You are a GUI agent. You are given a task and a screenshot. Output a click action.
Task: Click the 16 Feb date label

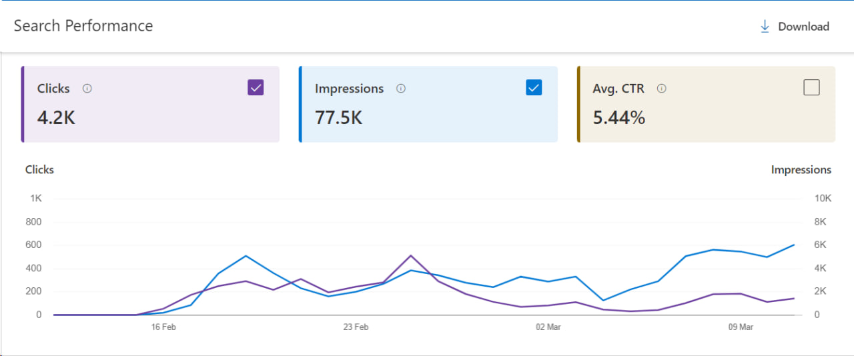coord(163,327)
